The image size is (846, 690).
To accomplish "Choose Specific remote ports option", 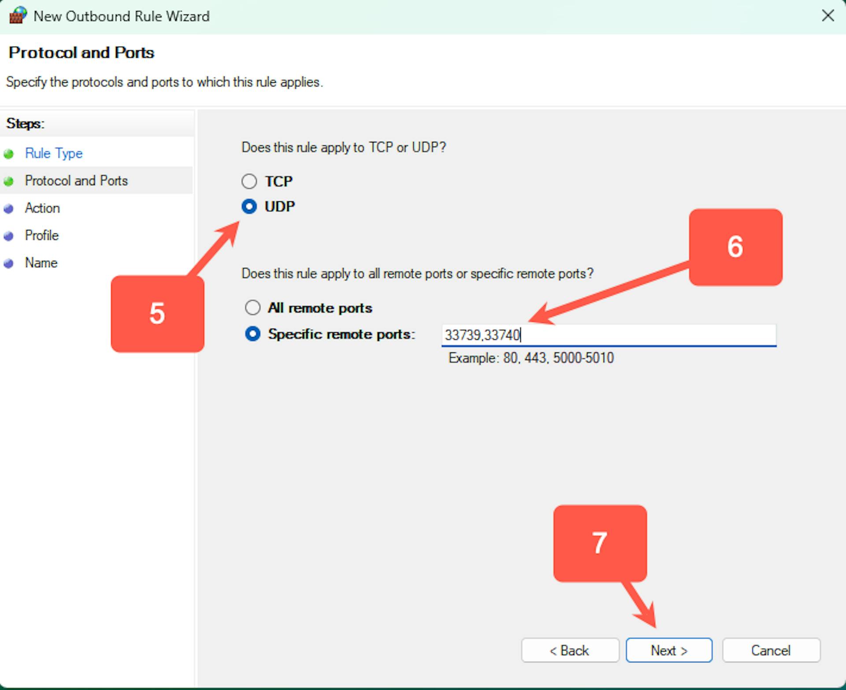I will pos(252,334).
